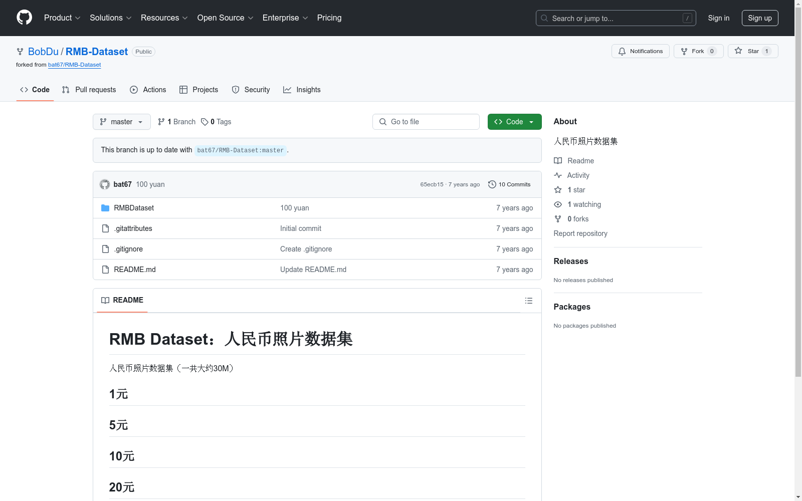Open the RMB-Dataset repository name link
This screenshot has height=501, width=802.
(97, 52)
